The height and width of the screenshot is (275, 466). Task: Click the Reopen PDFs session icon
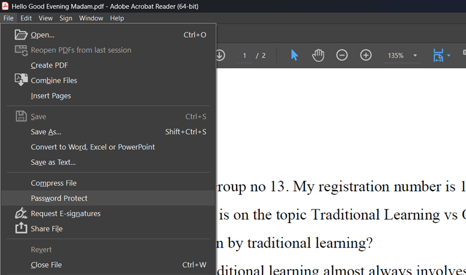21,50
